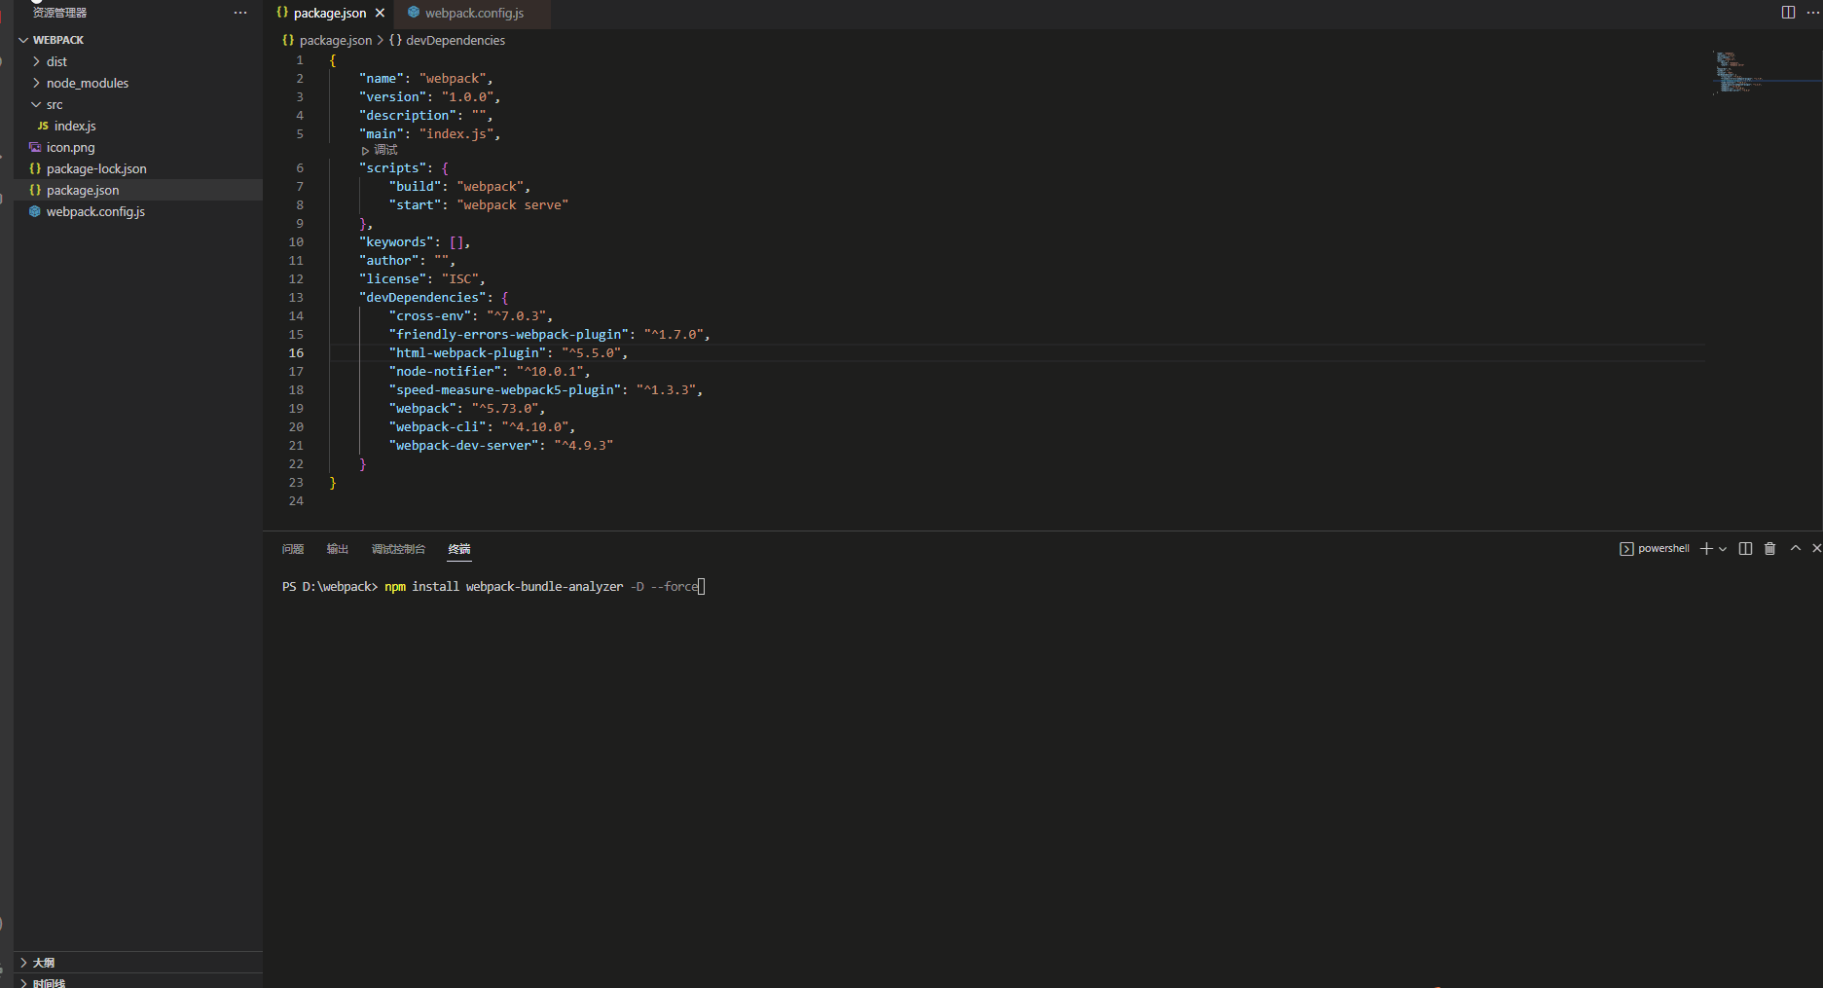Viewport: 1823px width, 988px height.
Task: Open the terminal profile dropdown chevron
Action: (1723, 548)
